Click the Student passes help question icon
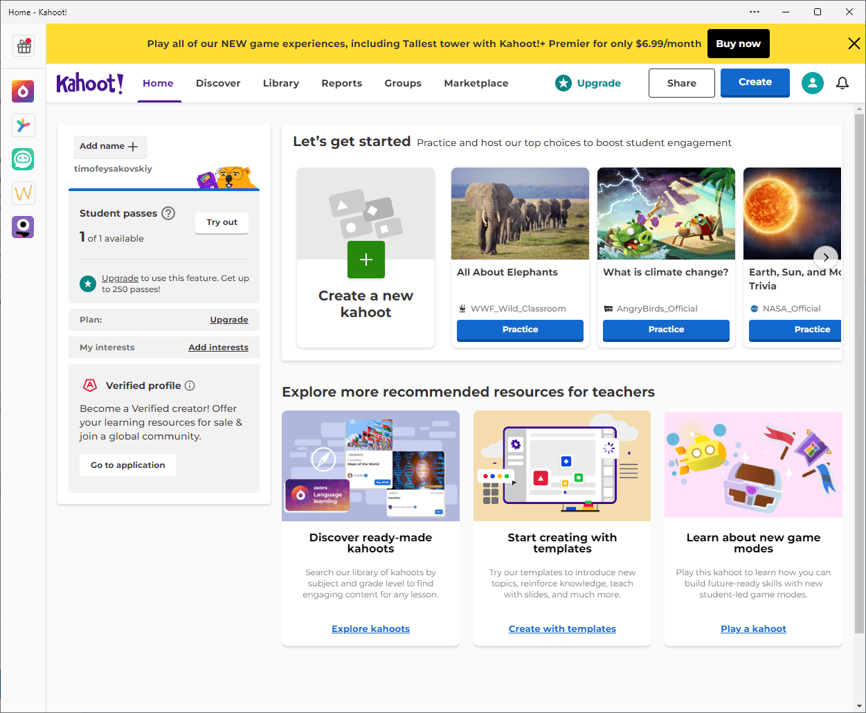 [168, 213]
